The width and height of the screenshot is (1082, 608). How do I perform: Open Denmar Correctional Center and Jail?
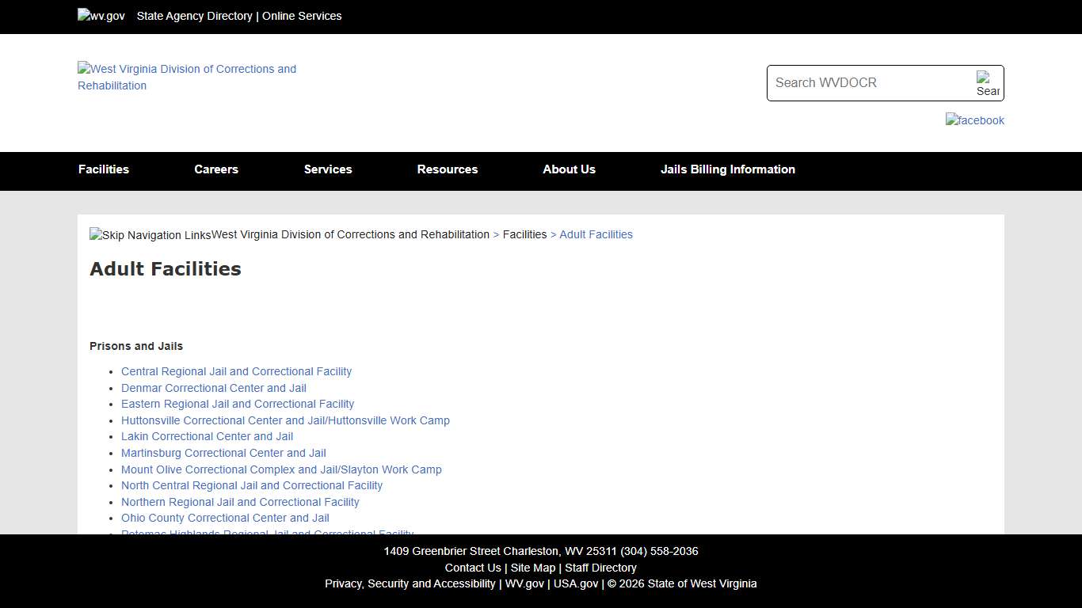click(x=214, y=388)
